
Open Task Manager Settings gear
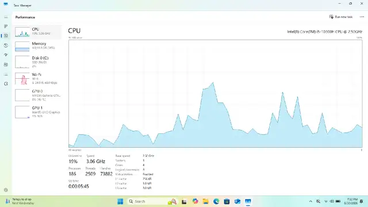[6, 190]
